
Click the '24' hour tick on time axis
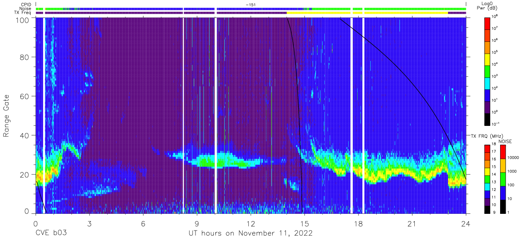click(x=466, y=224)
